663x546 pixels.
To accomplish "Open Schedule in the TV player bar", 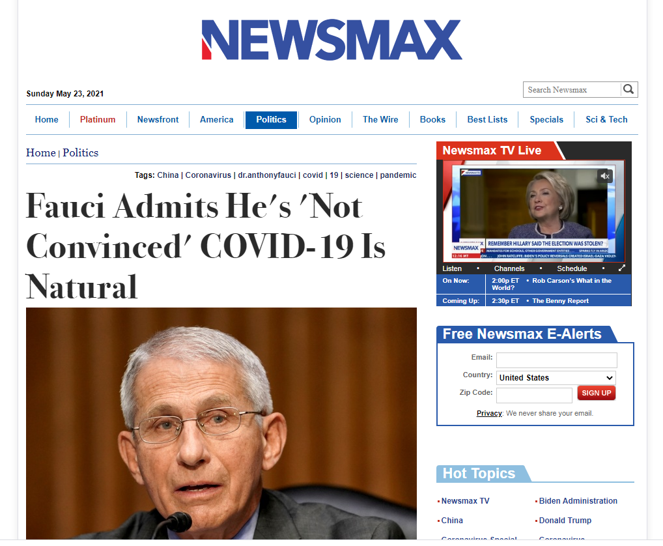I will (572, 268).
